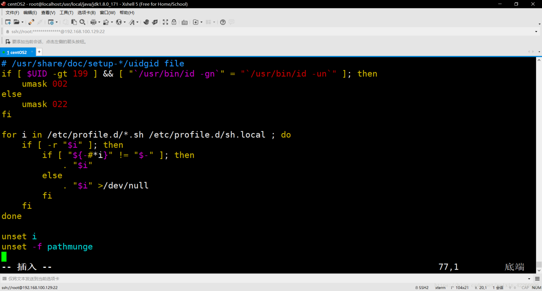542x291 pixels.
Task: Open session Properties gear icon
Action: 51,22
